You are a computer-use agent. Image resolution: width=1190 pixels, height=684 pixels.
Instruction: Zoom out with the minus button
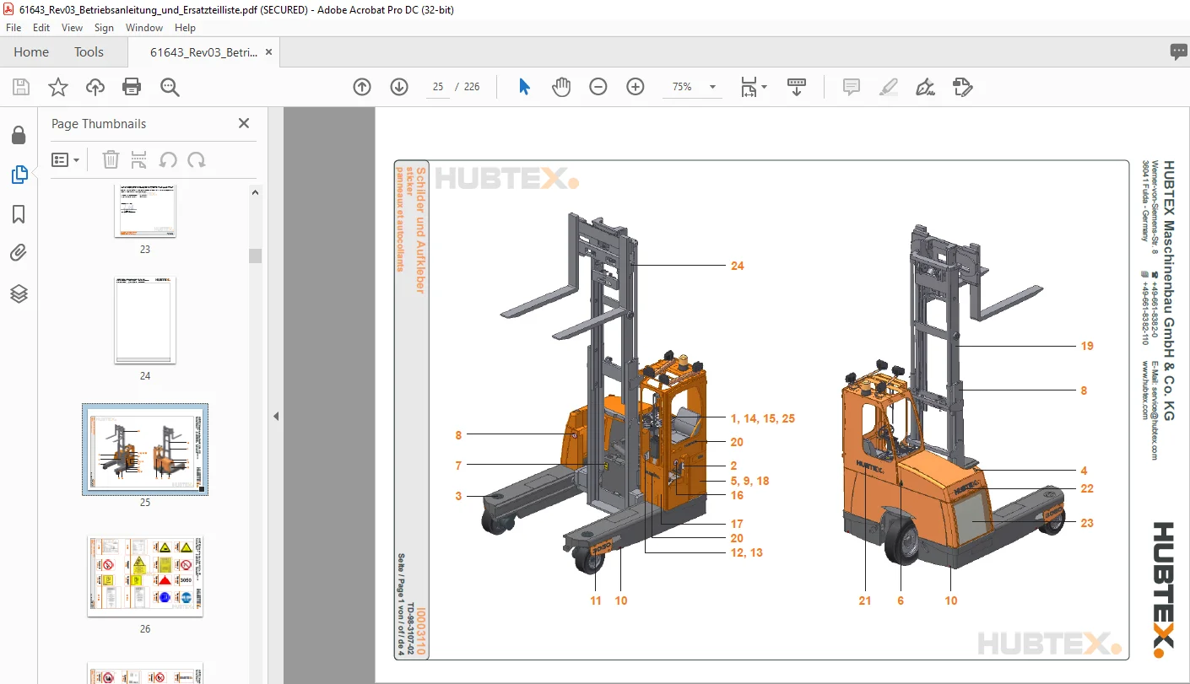598,87
